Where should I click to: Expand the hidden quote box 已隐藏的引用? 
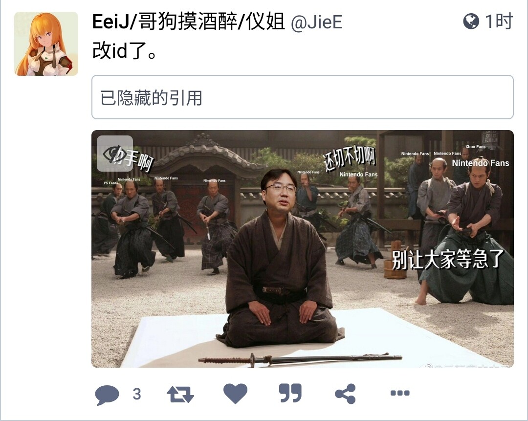(x=303, y=97)
